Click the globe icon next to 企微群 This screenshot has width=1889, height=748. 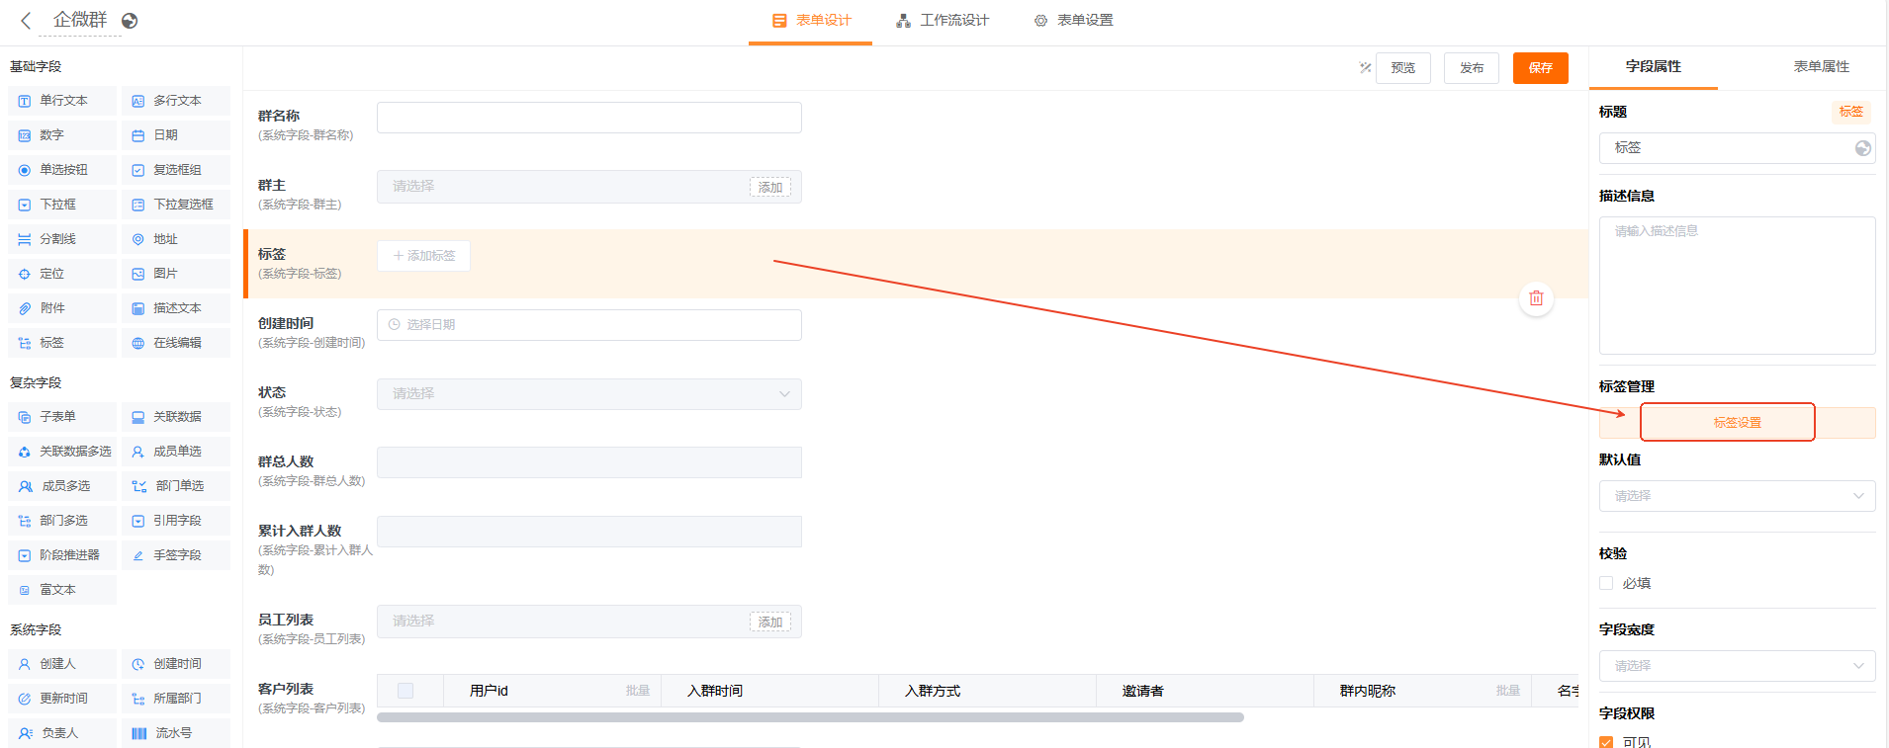[130, 21]
